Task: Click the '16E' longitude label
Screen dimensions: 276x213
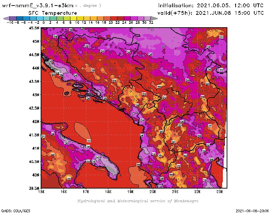Action: click(x=63, y=192)
